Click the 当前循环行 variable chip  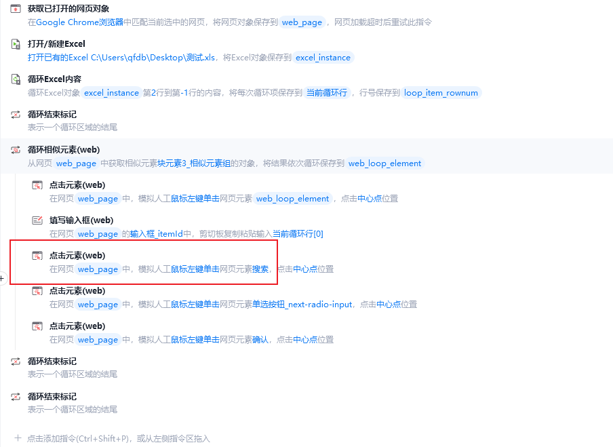click(326, 93)
